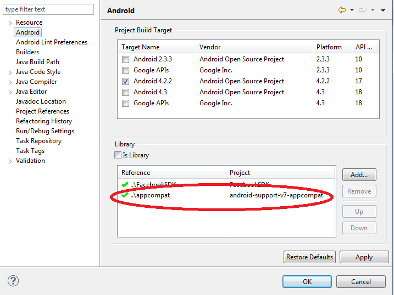The width and height of the screenshot is (394, 295).
Task: Click the forward navigation arrow icon
Action: coord(362,10)
